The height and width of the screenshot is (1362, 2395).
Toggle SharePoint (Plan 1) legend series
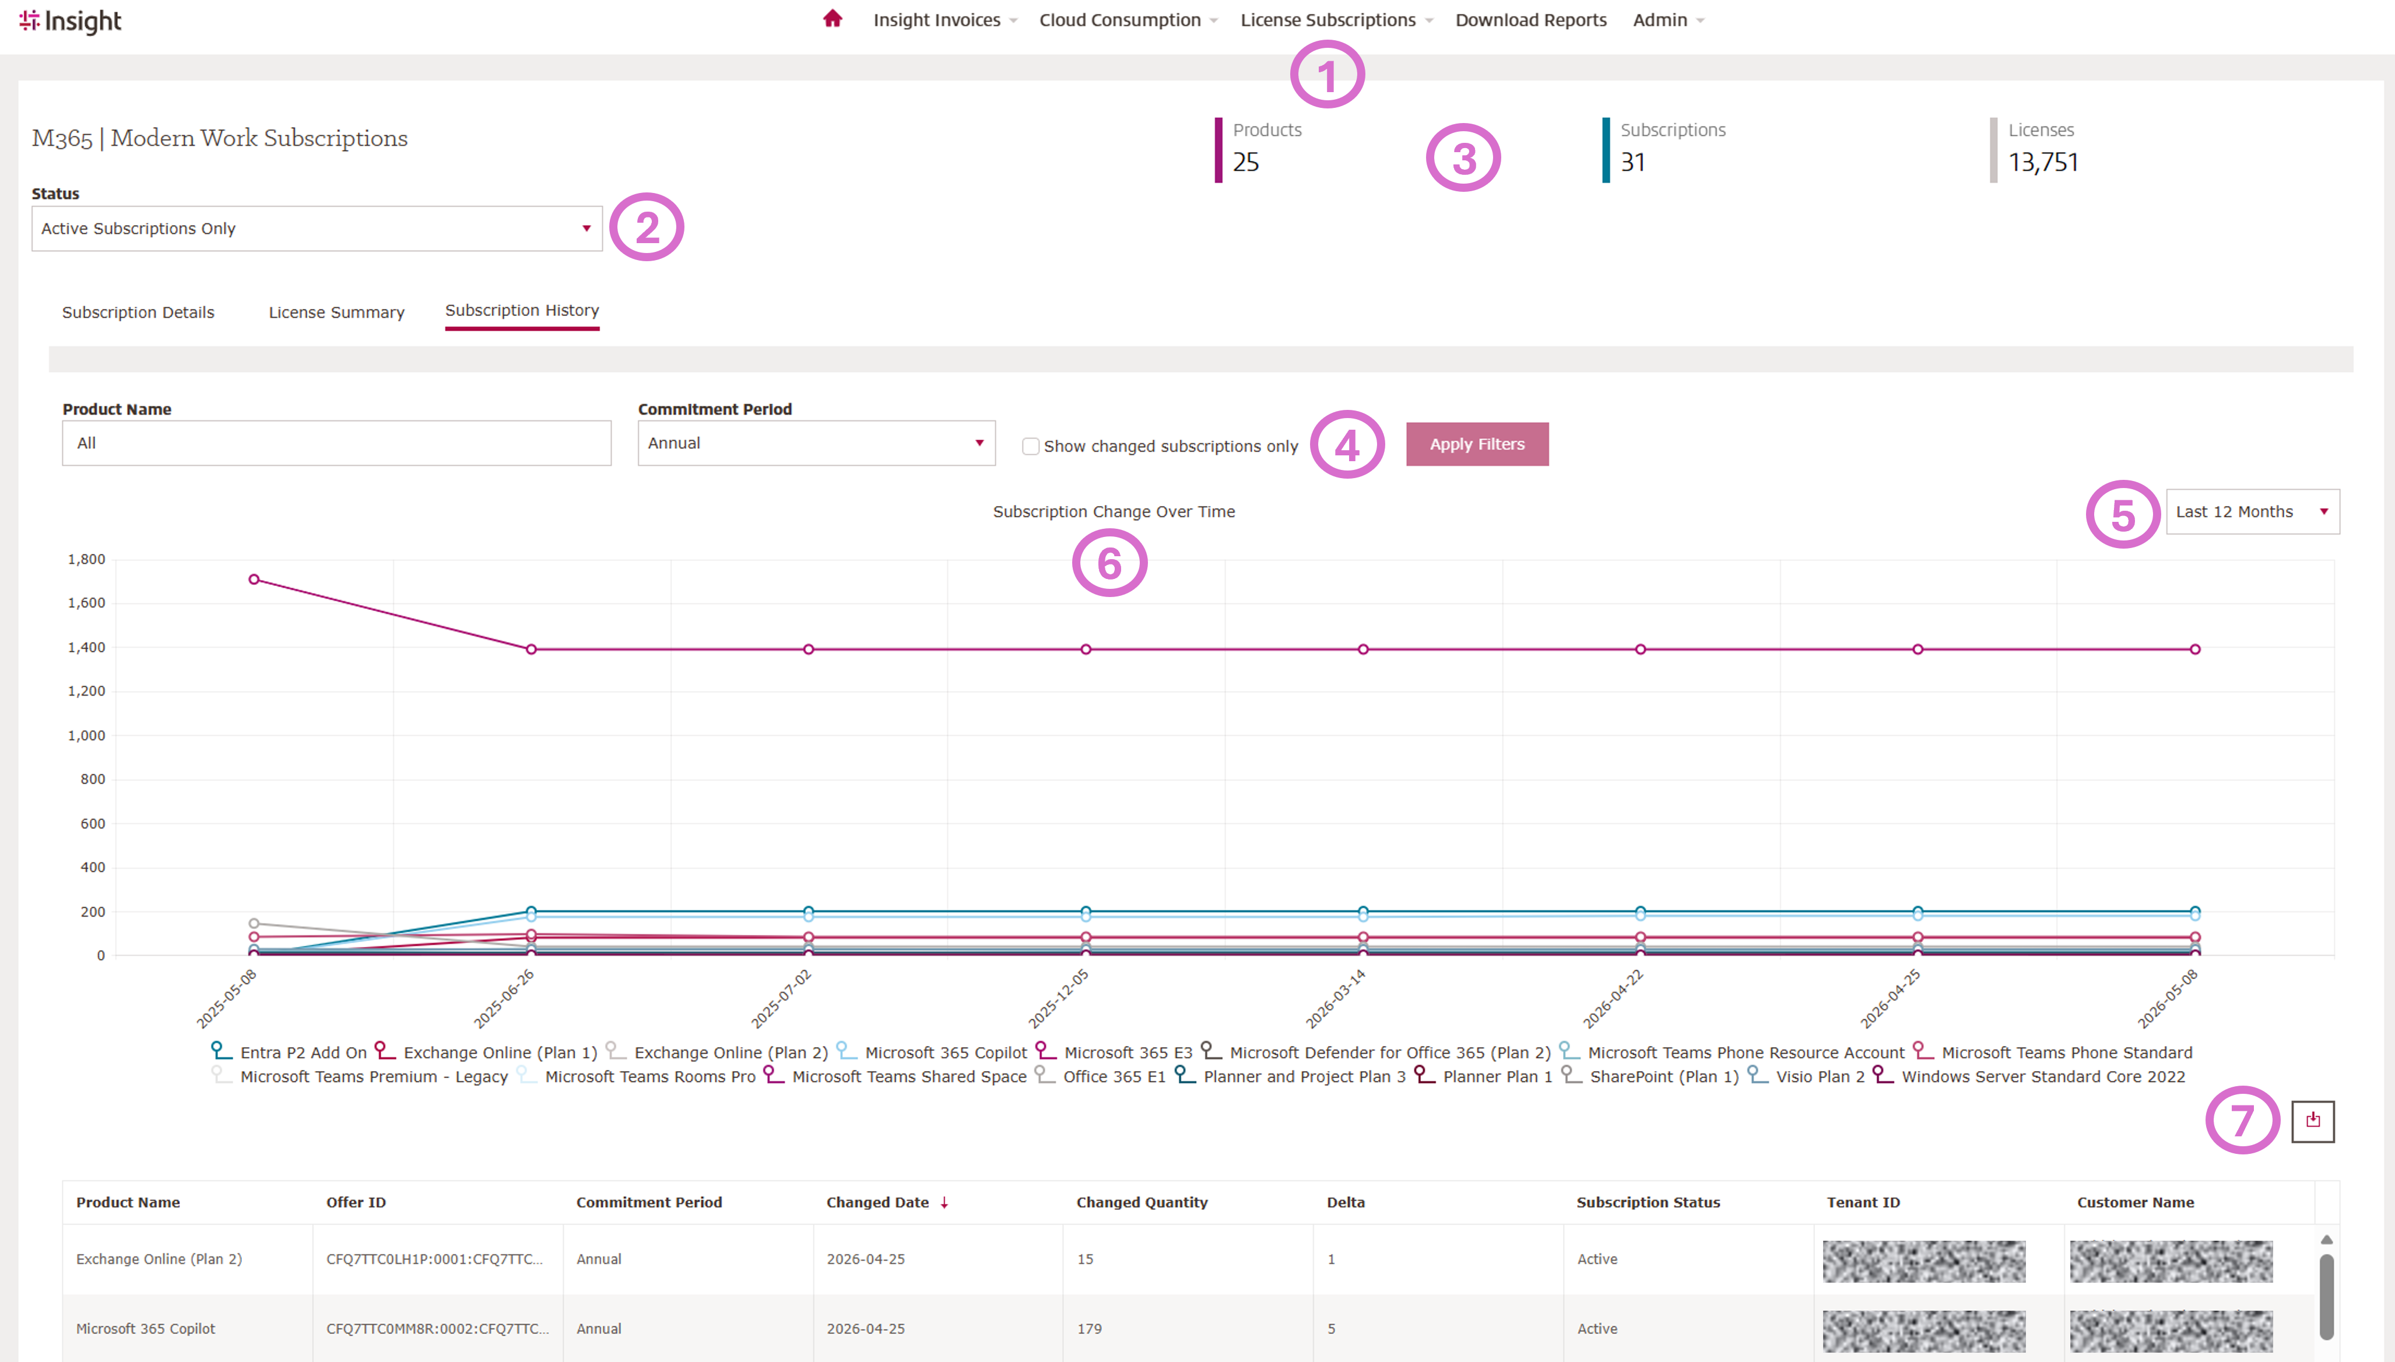pyautogui.click(x=1650, y=1077)
